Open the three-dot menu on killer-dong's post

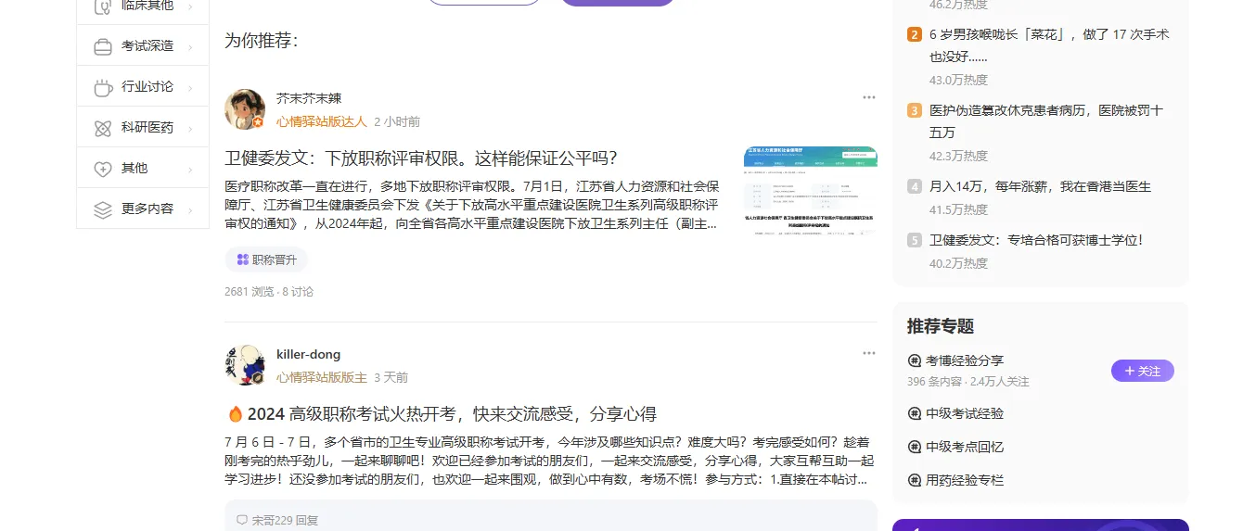tap(868, 353)
